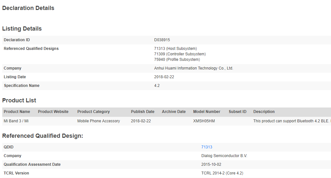Click the Declaration ID value D038915

click(162, 40)
